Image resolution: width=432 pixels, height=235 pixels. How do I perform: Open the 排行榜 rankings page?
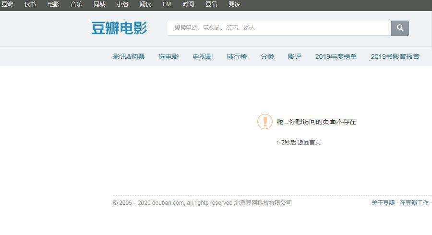pyautogui.click(x=237, y=56)
